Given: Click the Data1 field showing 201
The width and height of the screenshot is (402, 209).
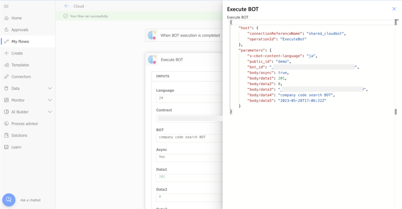Looking at the screenshot, I should pos(189,178).
